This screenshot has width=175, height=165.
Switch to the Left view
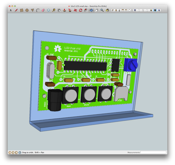[130, 10]
